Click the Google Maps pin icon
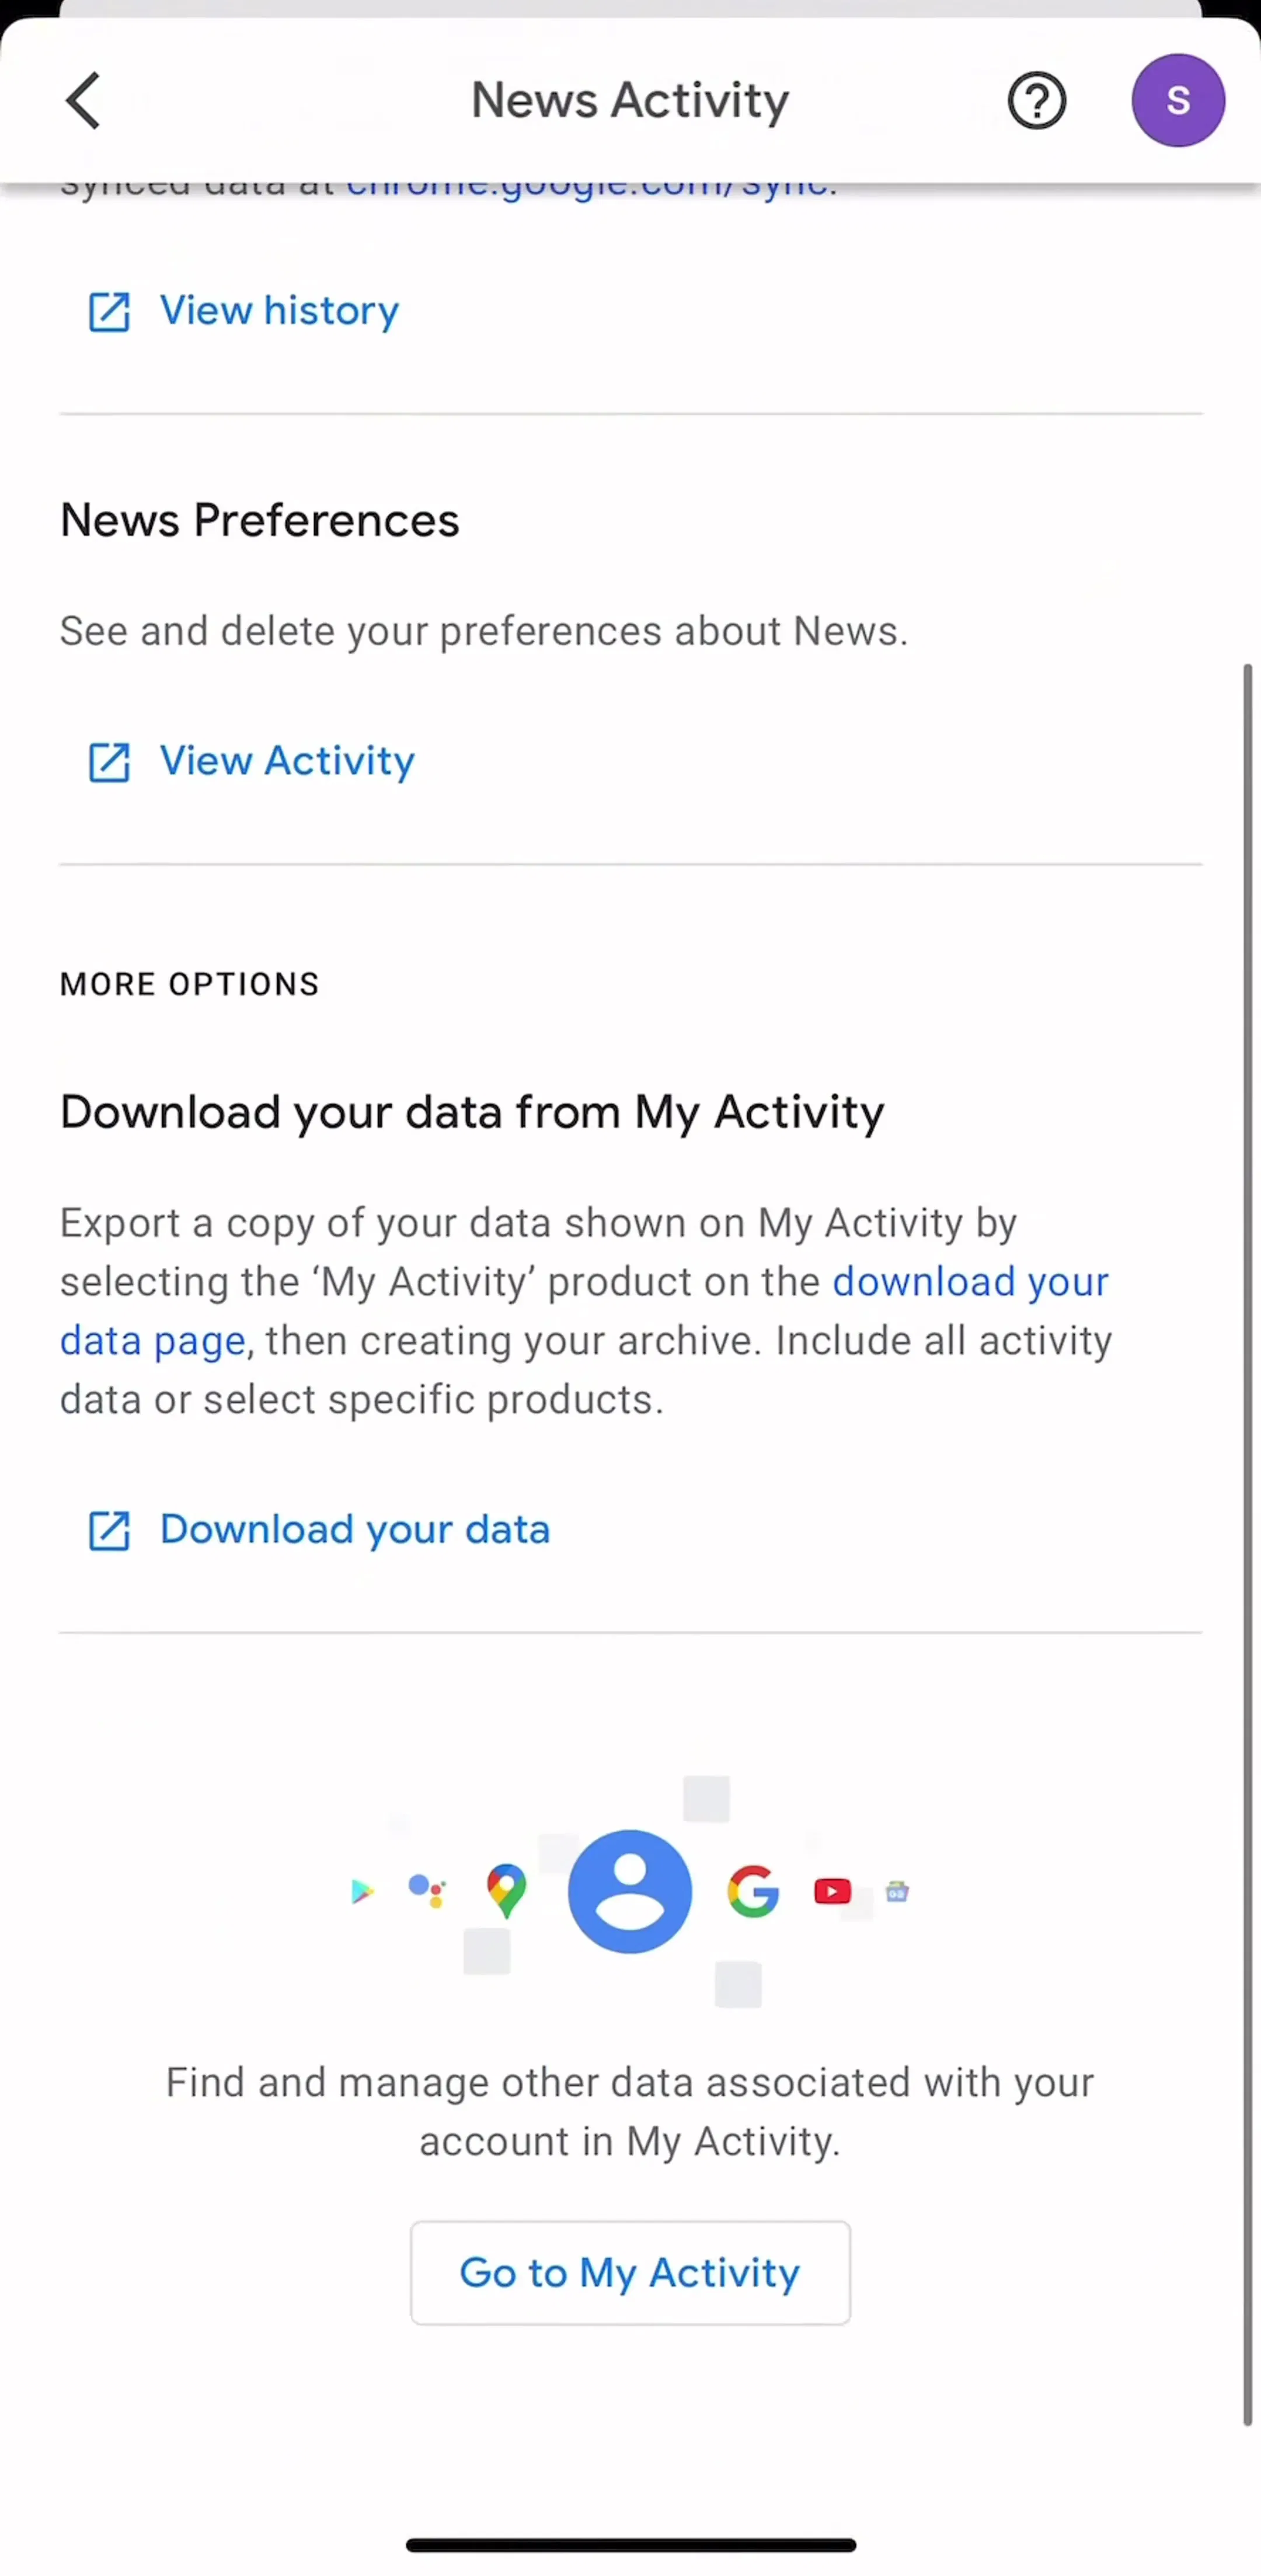Image resolution: width=1261 pixels, height=2576 pixels. coord(506,1891)
